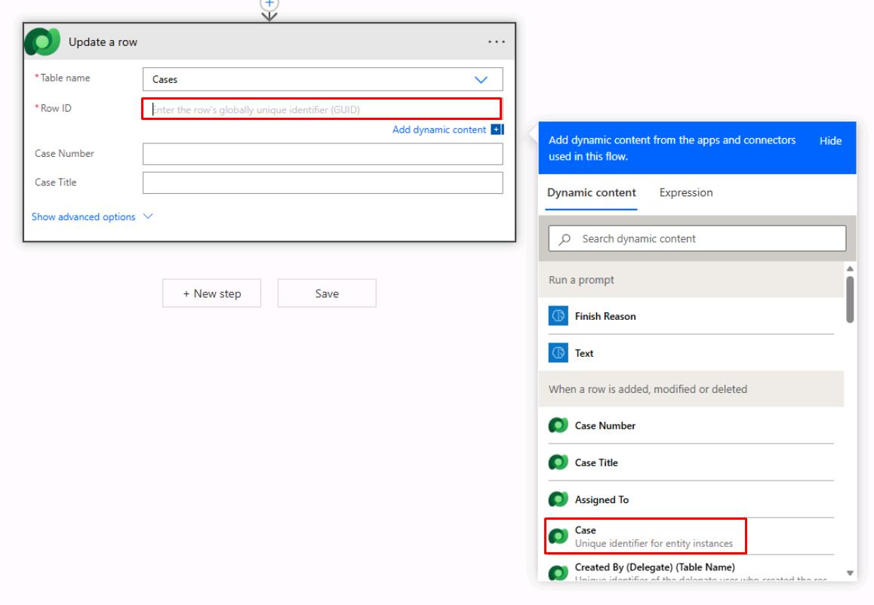The height and width of the screenshot is (605, 874).
Task: Switch to the Expression tab
Action: [x=685, y=193]
